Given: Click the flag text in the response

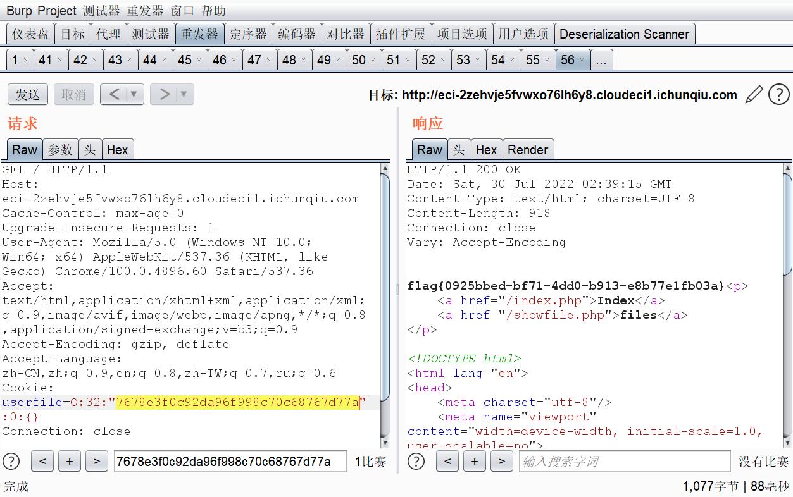Looking at the screenshot, I should click(x=566, y=286).
